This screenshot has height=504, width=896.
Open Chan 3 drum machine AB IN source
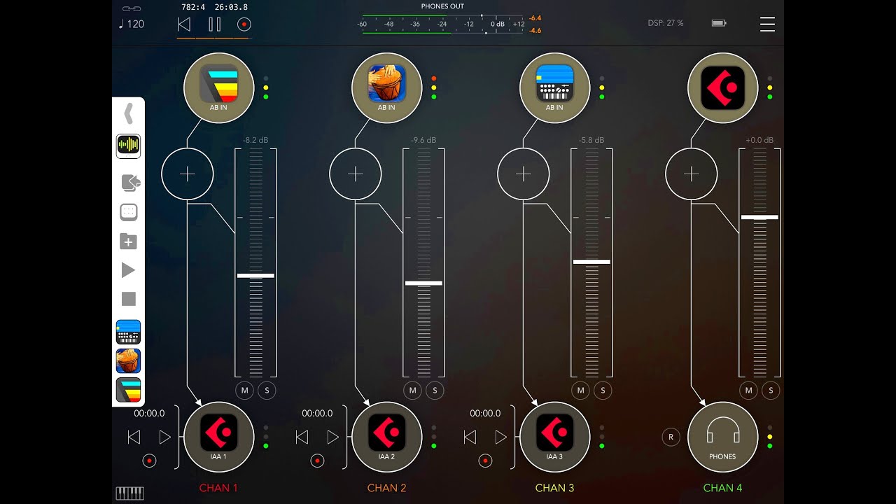pos(554,87)
